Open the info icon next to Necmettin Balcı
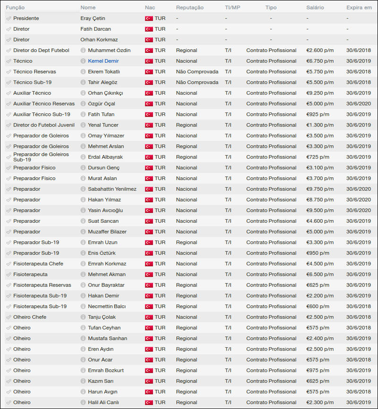The width and height of the screenshot is (378, 409). click(x=83, y=307)
